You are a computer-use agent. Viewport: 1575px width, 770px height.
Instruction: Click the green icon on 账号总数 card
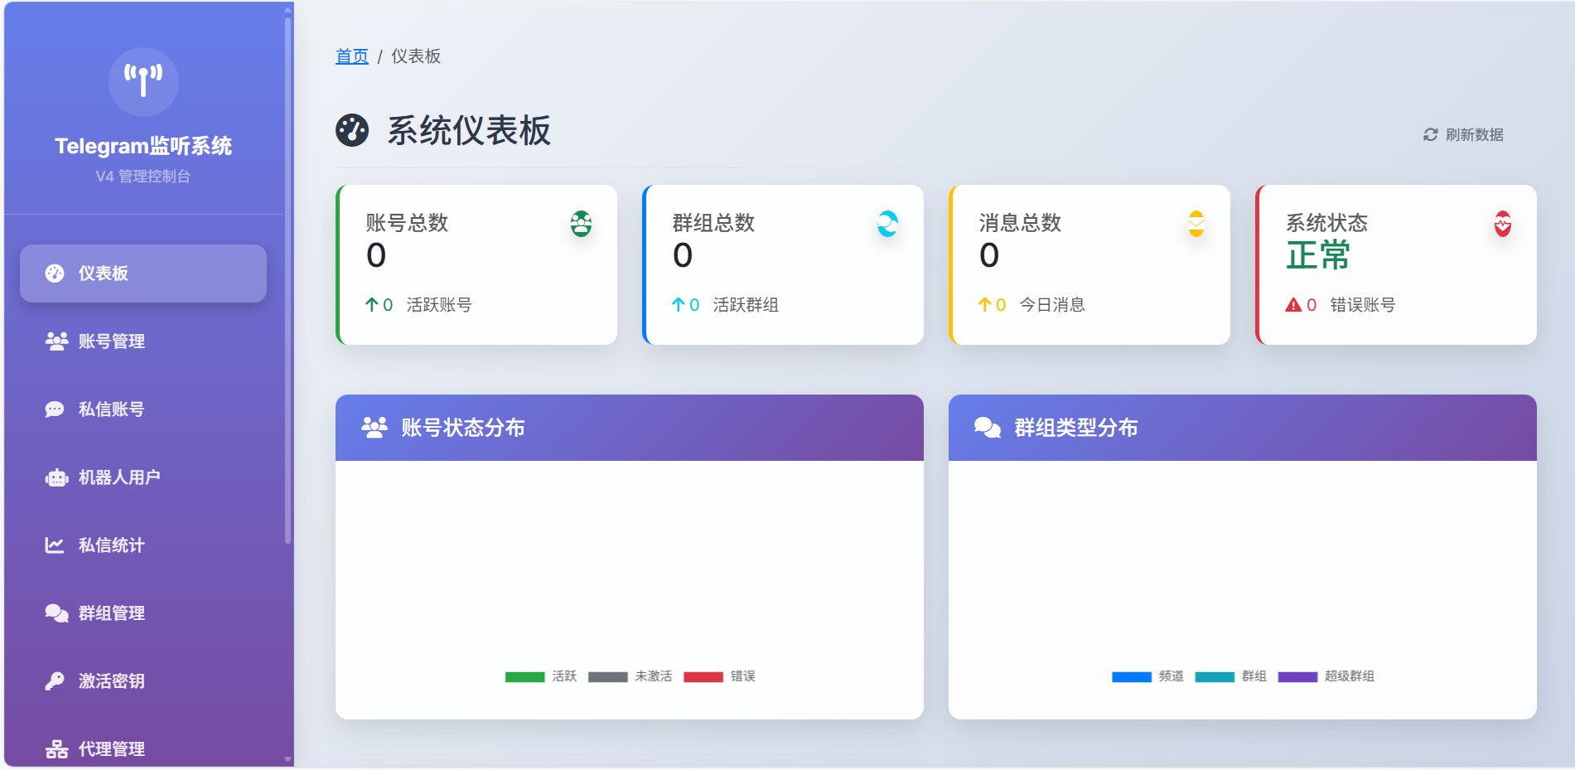(x=581, y=224)
